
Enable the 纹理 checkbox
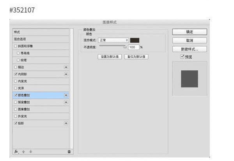(18, 60)
